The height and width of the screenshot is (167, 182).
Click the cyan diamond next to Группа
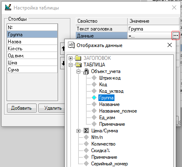(x=94, y=98)
